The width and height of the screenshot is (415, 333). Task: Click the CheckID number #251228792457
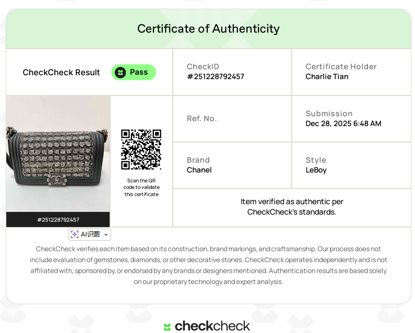pyautogui.click(x=215, y=77)
